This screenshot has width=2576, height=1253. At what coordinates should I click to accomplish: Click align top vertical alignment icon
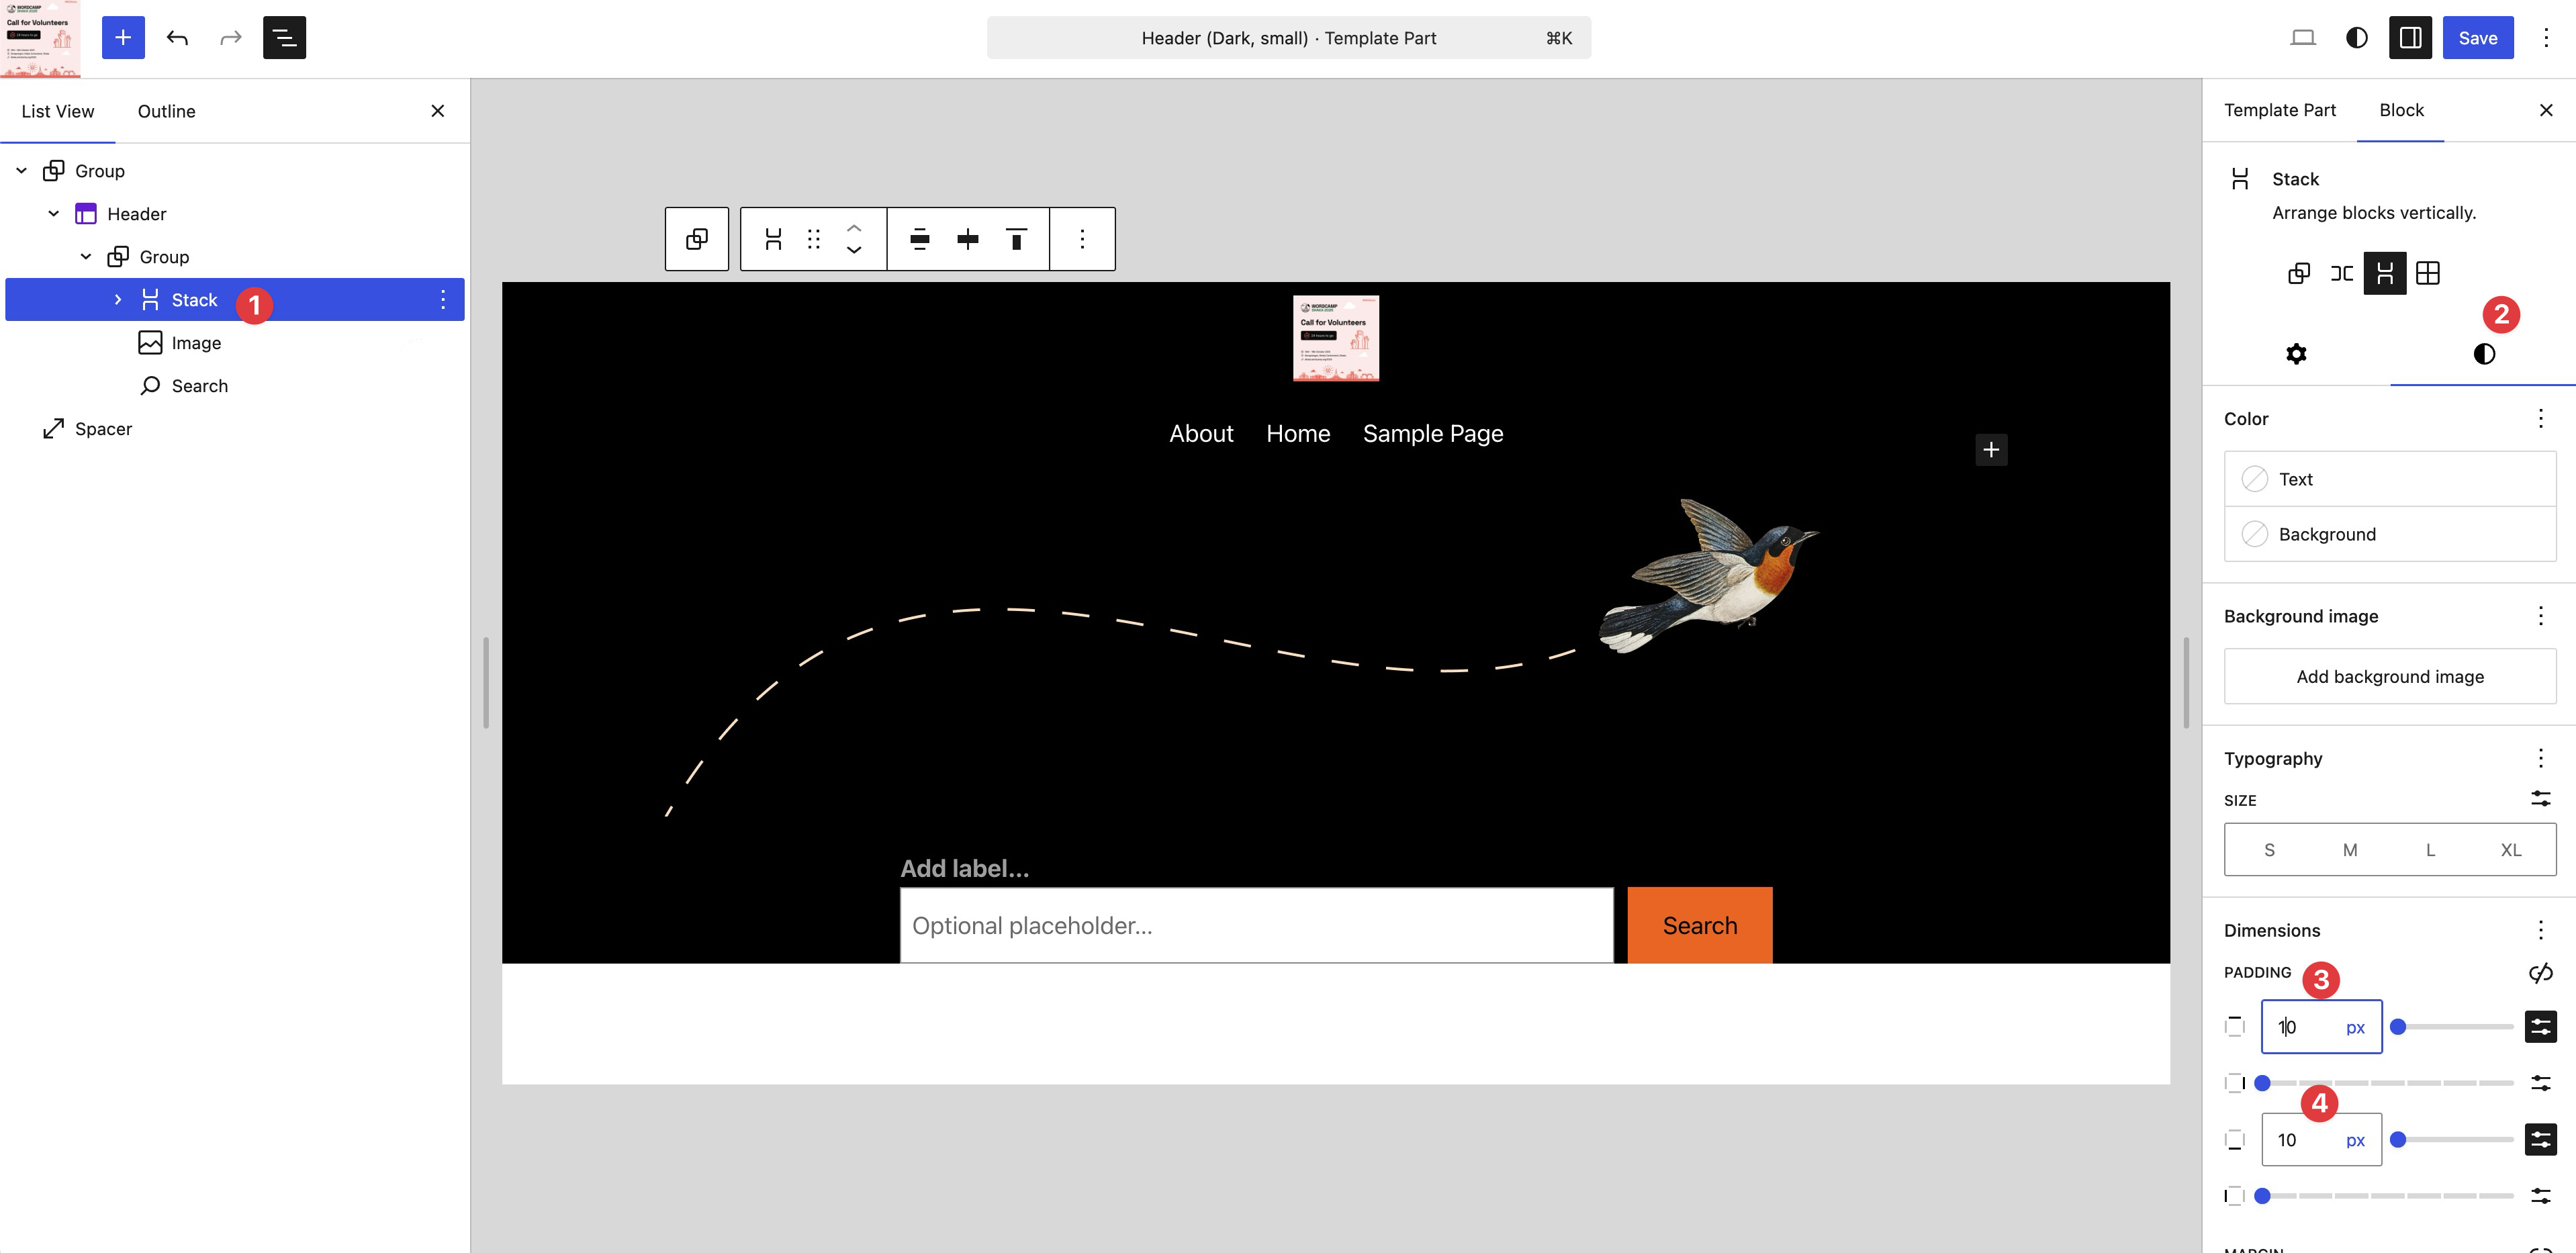[1016, 239]
